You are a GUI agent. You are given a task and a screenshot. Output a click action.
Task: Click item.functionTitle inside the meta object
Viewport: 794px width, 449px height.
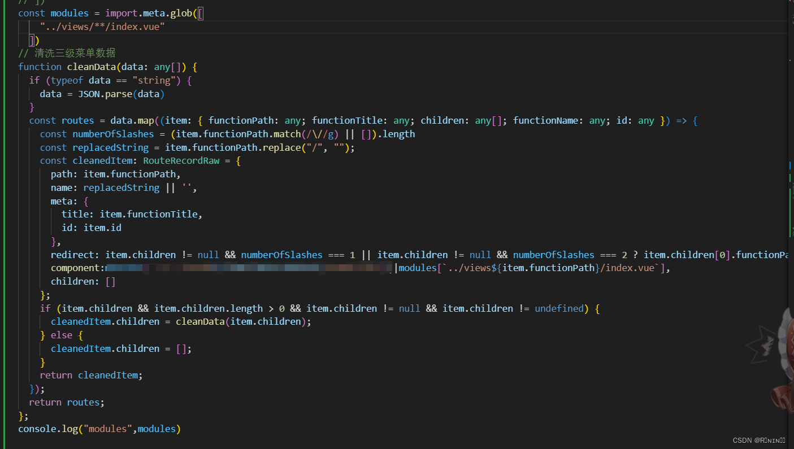[149, 214]
